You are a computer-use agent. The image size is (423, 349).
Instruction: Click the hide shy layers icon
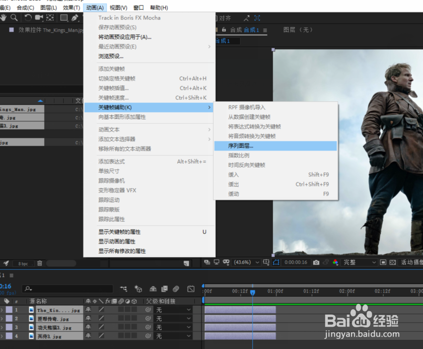(153, 289)
